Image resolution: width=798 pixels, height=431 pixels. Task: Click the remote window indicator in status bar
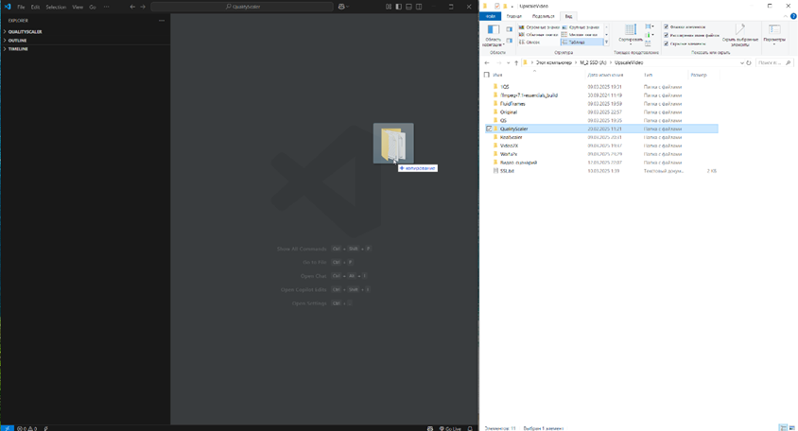pyautogui.click(x=8, y=428)
